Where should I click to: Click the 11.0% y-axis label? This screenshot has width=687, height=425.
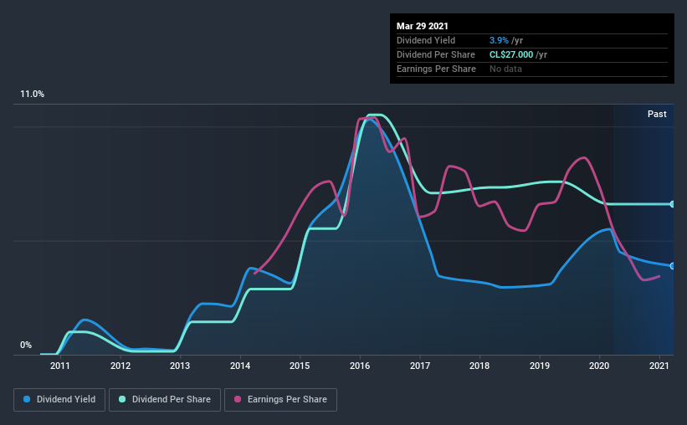33,94
